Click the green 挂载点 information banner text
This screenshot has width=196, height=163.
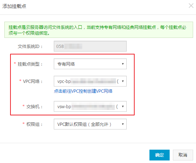97,30
